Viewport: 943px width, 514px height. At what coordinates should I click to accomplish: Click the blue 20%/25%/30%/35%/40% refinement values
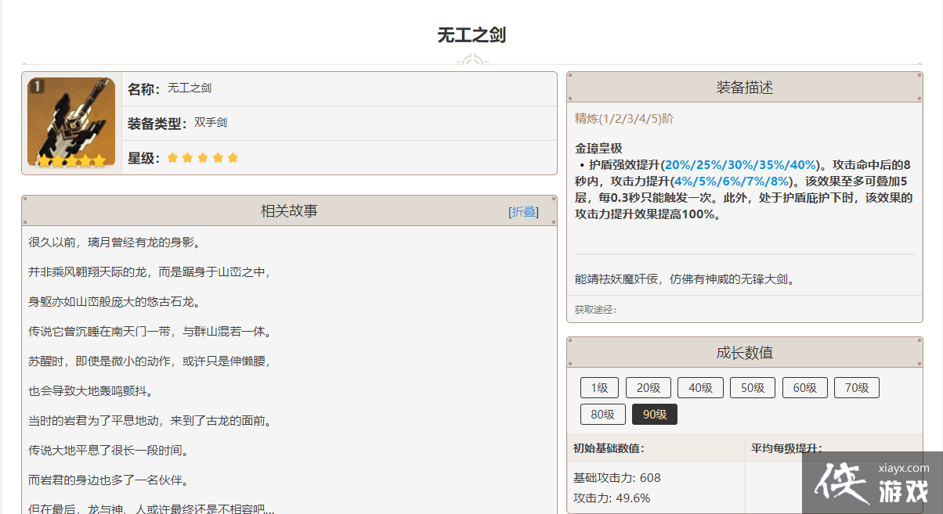point(740,165)
